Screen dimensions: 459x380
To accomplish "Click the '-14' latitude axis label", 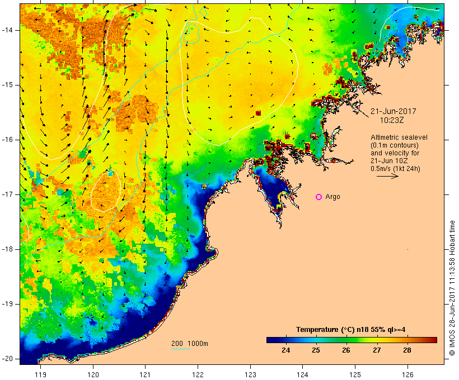I will tap(7, 30).
